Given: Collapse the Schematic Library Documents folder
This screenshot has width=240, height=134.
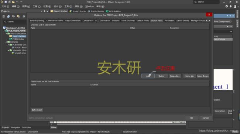Looking at the screenshot, I should click(8, 50).
